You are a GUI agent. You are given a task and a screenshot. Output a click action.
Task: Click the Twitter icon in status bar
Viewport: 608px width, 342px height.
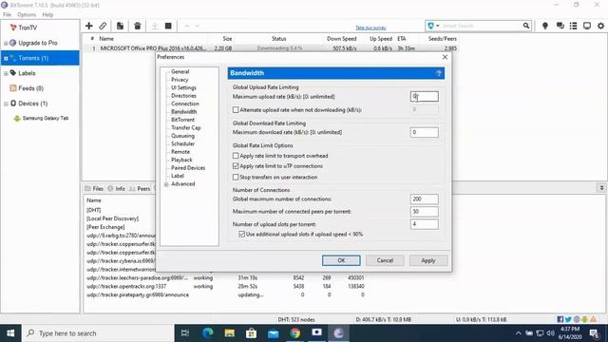tap(568, 319)
